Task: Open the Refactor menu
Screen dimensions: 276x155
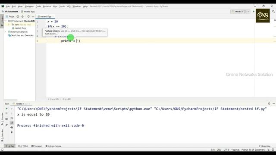Action: tap(47, 6)
